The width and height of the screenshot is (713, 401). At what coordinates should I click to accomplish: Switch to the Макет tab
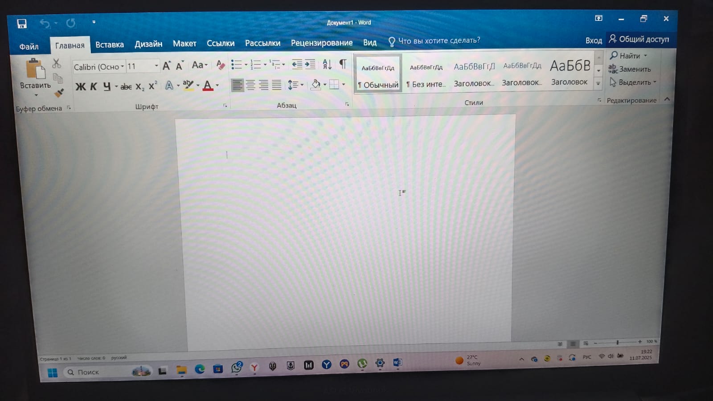click(x=184, y=44)
